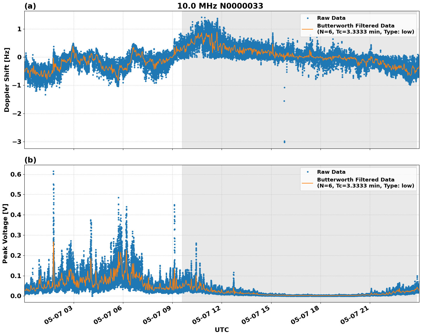422x336 pixels.
Task: Click the blue Raw Data dot icon in panel (a) legend
Action: point(308,18)
